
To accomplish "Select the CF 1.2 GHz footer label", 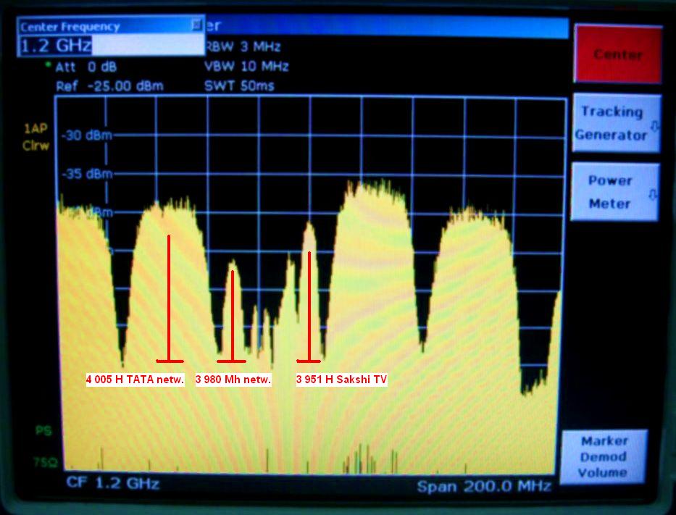I will 112,483.
